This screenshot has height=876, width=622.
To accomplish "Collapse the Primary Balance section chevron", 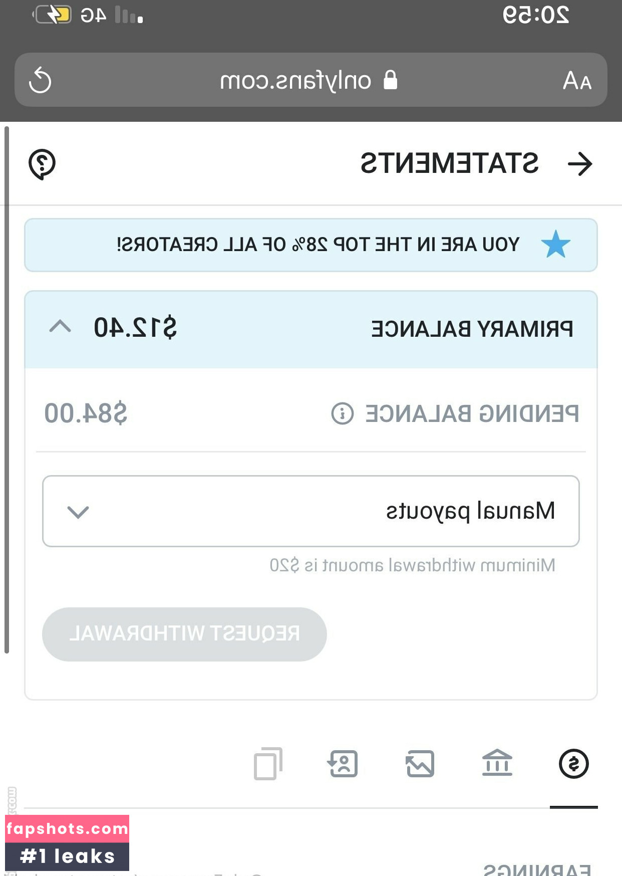I will coord(61,327).
